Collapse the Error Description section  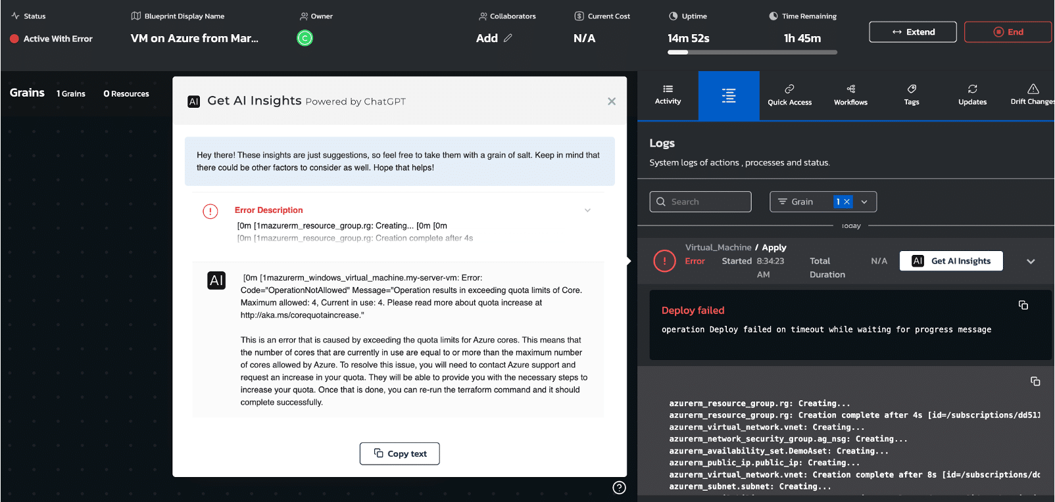tap(587, 210)
